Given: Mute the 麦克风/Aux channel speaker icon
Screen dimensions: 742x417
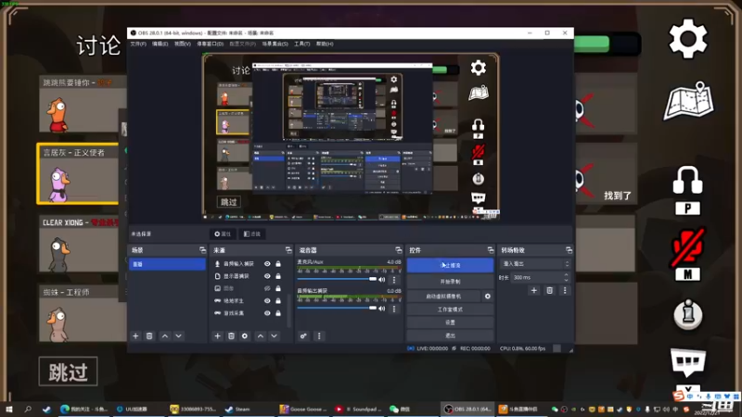Looking at the screenshot, I should (382, 280).
